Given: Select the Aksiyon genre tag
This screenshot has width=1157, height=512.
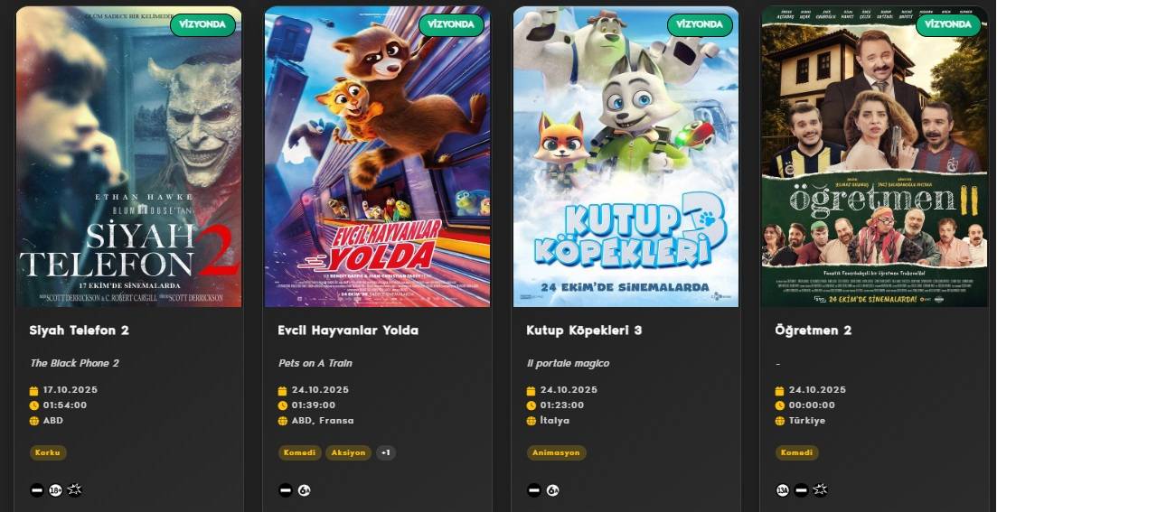Looking at the screenshot, I should click(348, 453).
